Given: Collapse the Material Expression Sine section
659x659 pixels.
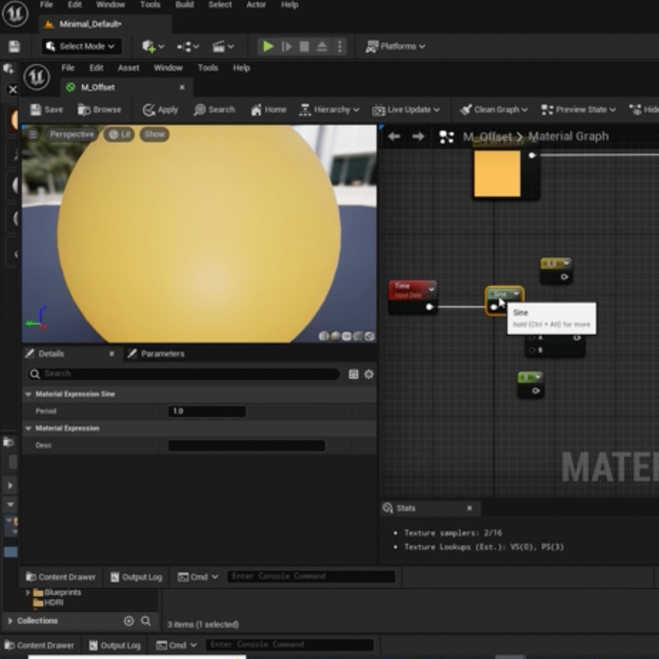Looking at the screenshot, I should pos(28,395).
